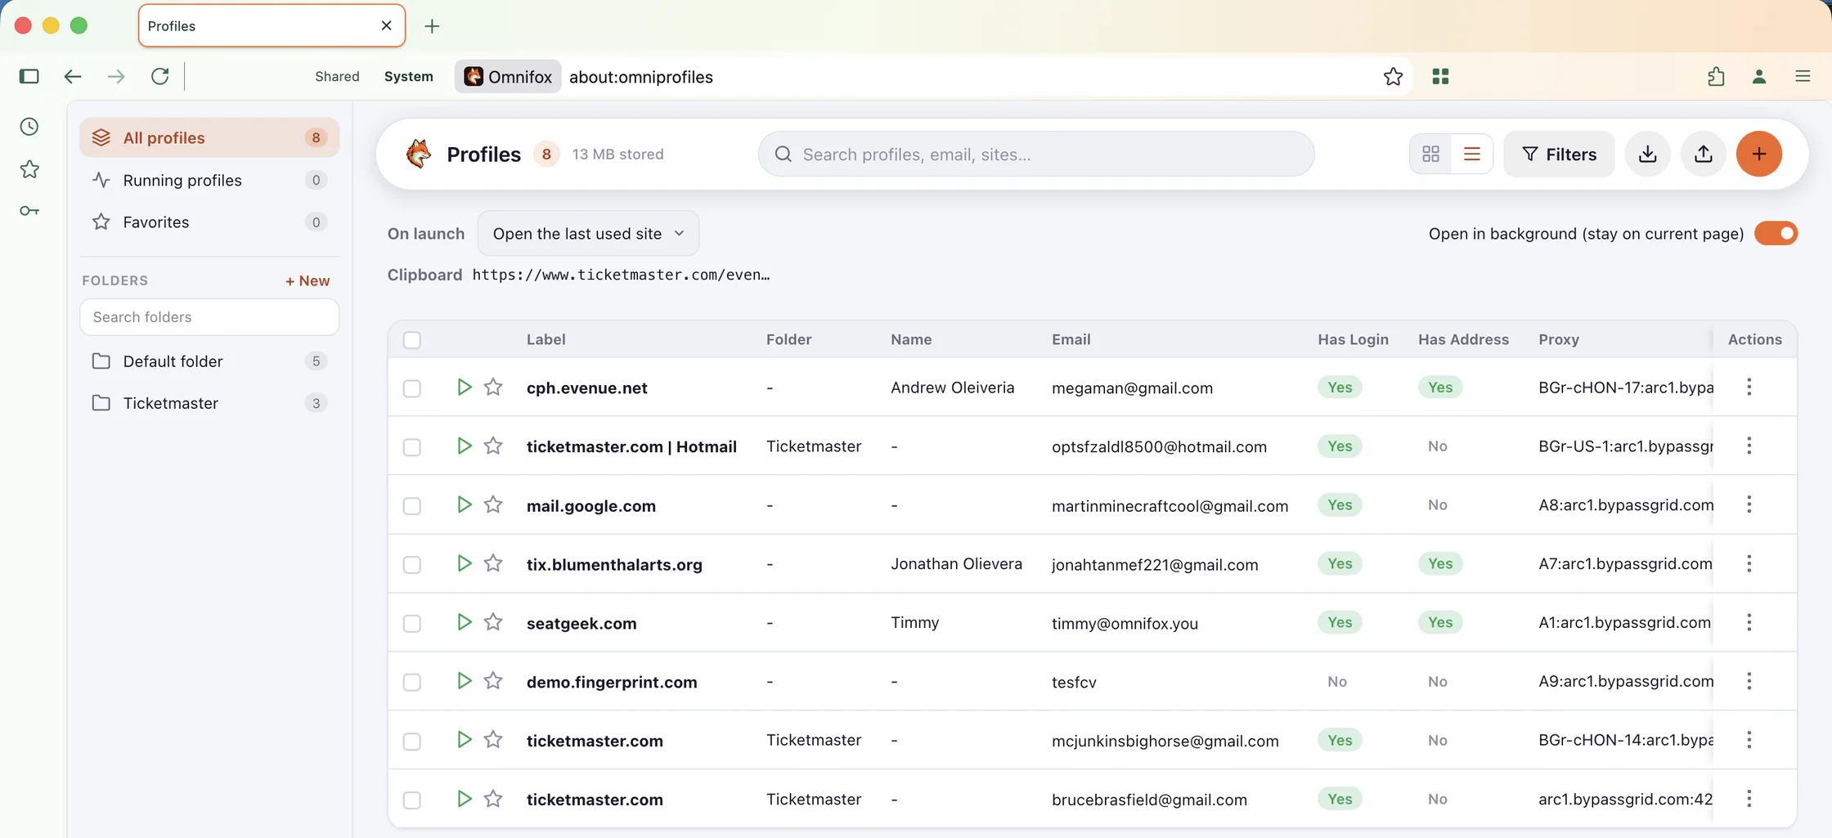Favorite the demo.fingerprint.com profile star
This screenshot has height=838, width=1832.
492,681
